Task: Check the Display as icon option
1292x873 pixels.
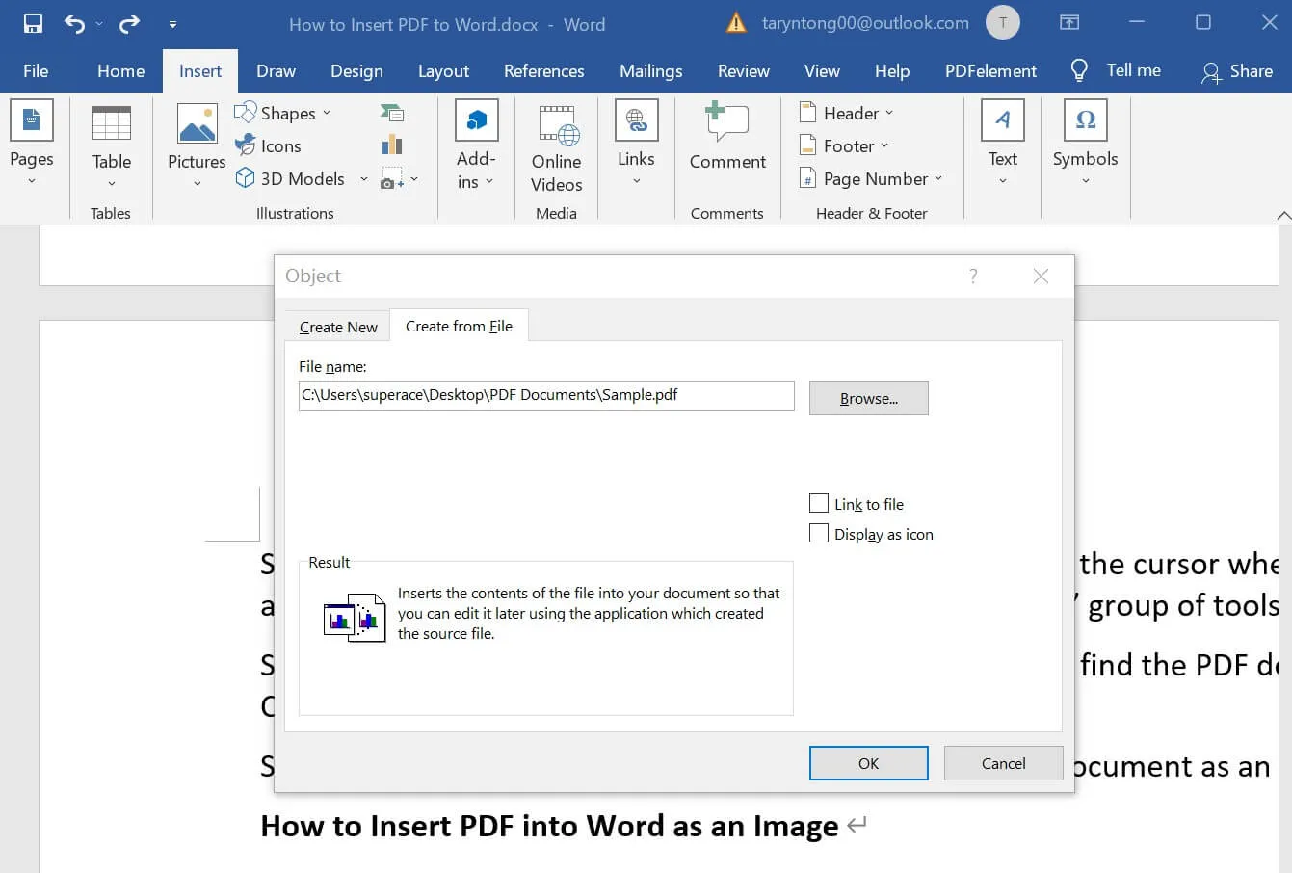Action: (x=819, y=533)
